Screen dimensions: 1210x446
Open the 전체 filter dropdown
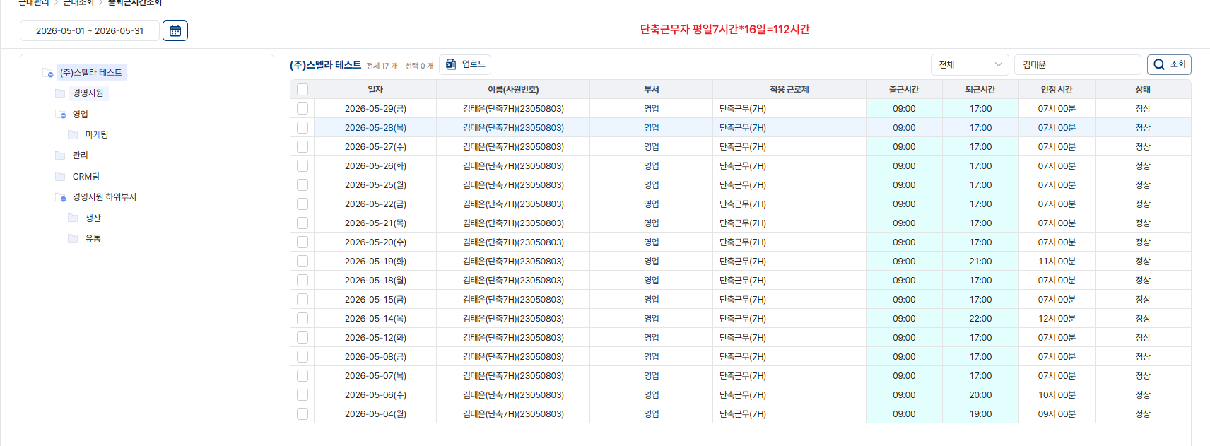click(970, 64)
